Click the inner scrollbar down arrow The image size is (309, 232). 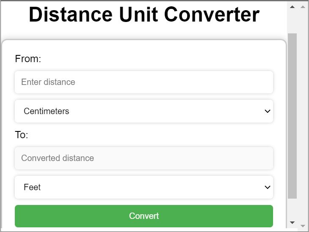click(x=292, y=222)
